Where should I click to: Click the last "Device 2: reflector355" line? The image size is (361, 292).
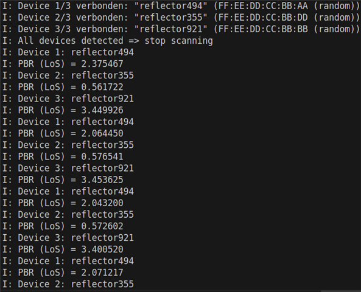click(x=68, y=284)
